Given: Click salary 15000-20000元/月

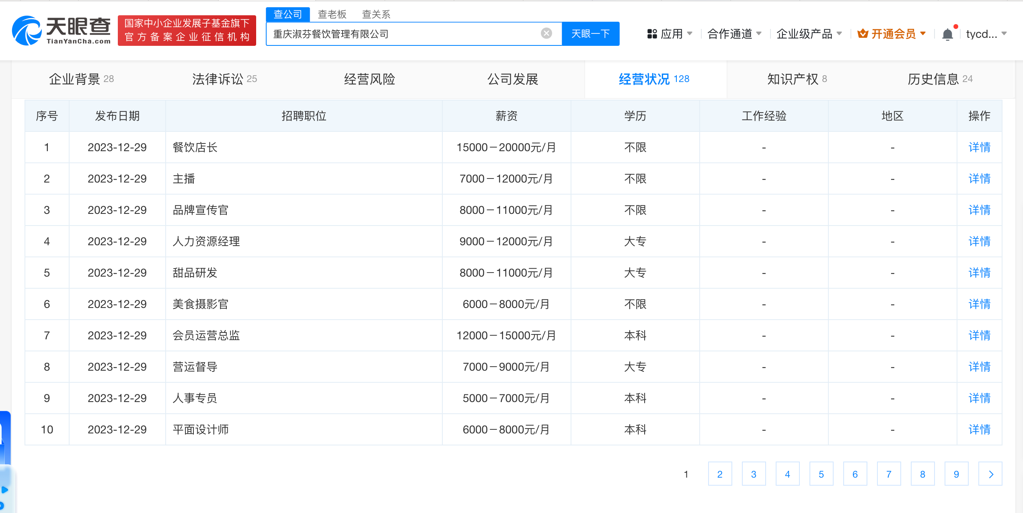Looking at the screenshot, I should click(x=506, y=148).
